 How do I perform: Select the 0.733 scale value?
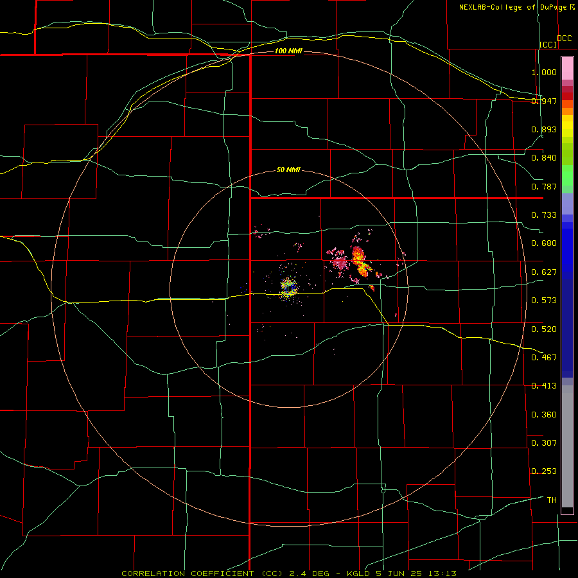(544, 215)
